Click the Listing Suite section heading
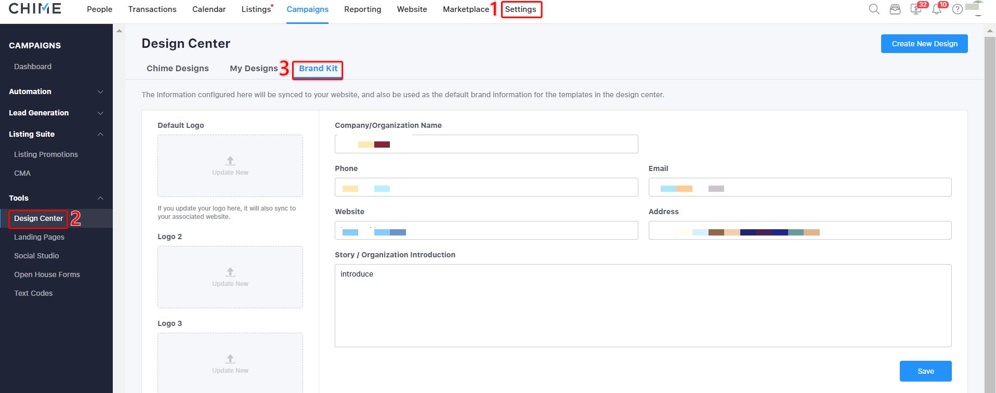This screenshot has height=393, width=996. pyautogui.click(x=32, y=134)
